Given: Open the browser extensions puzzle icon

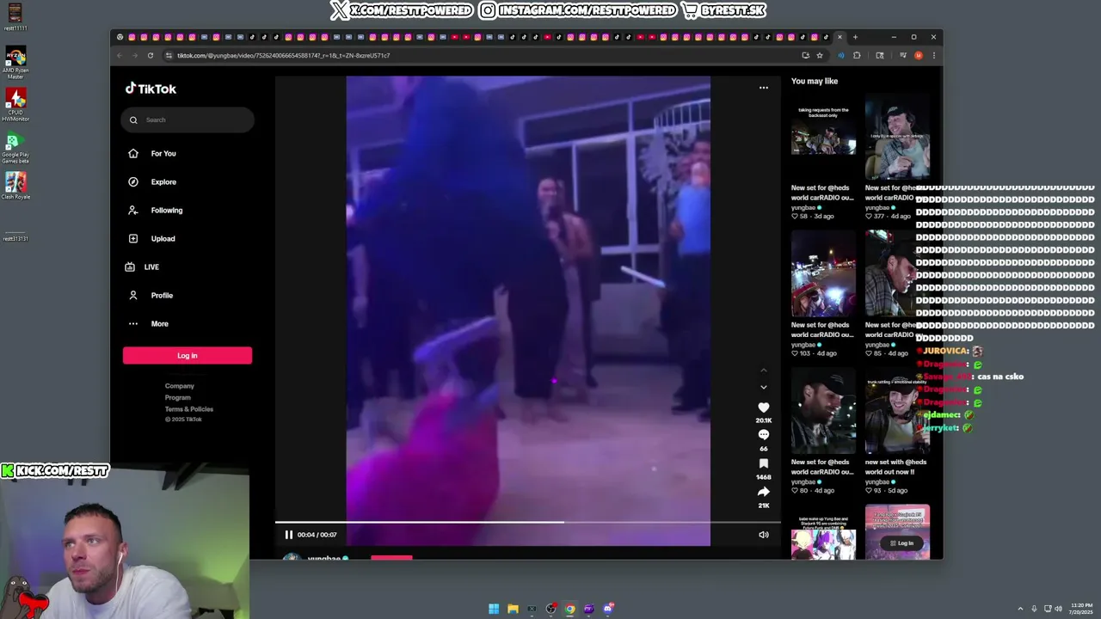Looking at the screenshot, I should (x=857, y=55).
